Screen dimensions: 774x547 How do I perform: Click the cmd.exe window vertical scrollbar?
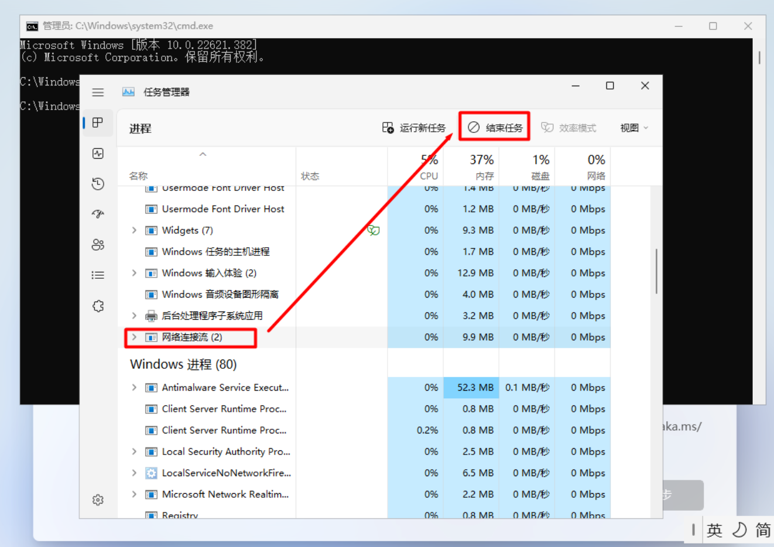coord(759,57)
